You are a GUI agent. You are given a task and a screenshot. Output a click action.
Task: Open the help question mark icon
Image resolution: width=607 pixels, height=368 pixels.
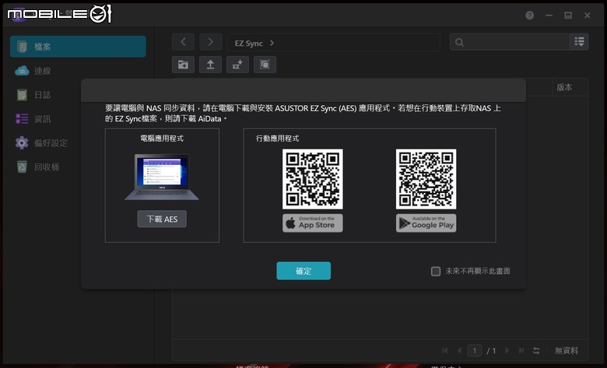pyautogui.click(x=530, y=15)
